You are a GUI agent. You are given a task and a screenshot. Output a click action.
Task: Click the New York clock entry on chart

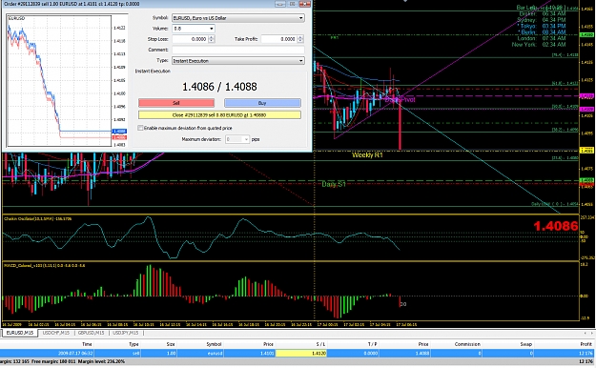tap(539, 45)
